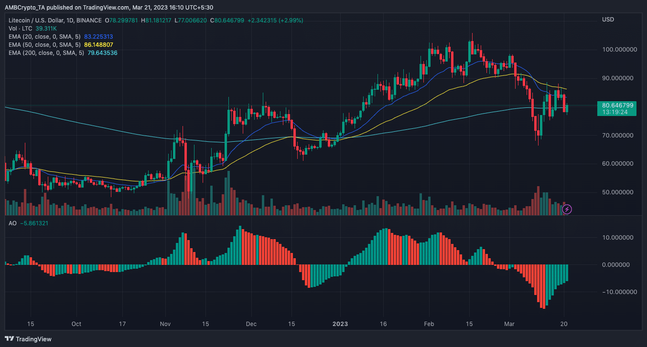
Task: Click the −10.000000 AO axis level
Action: click(619, 292)
